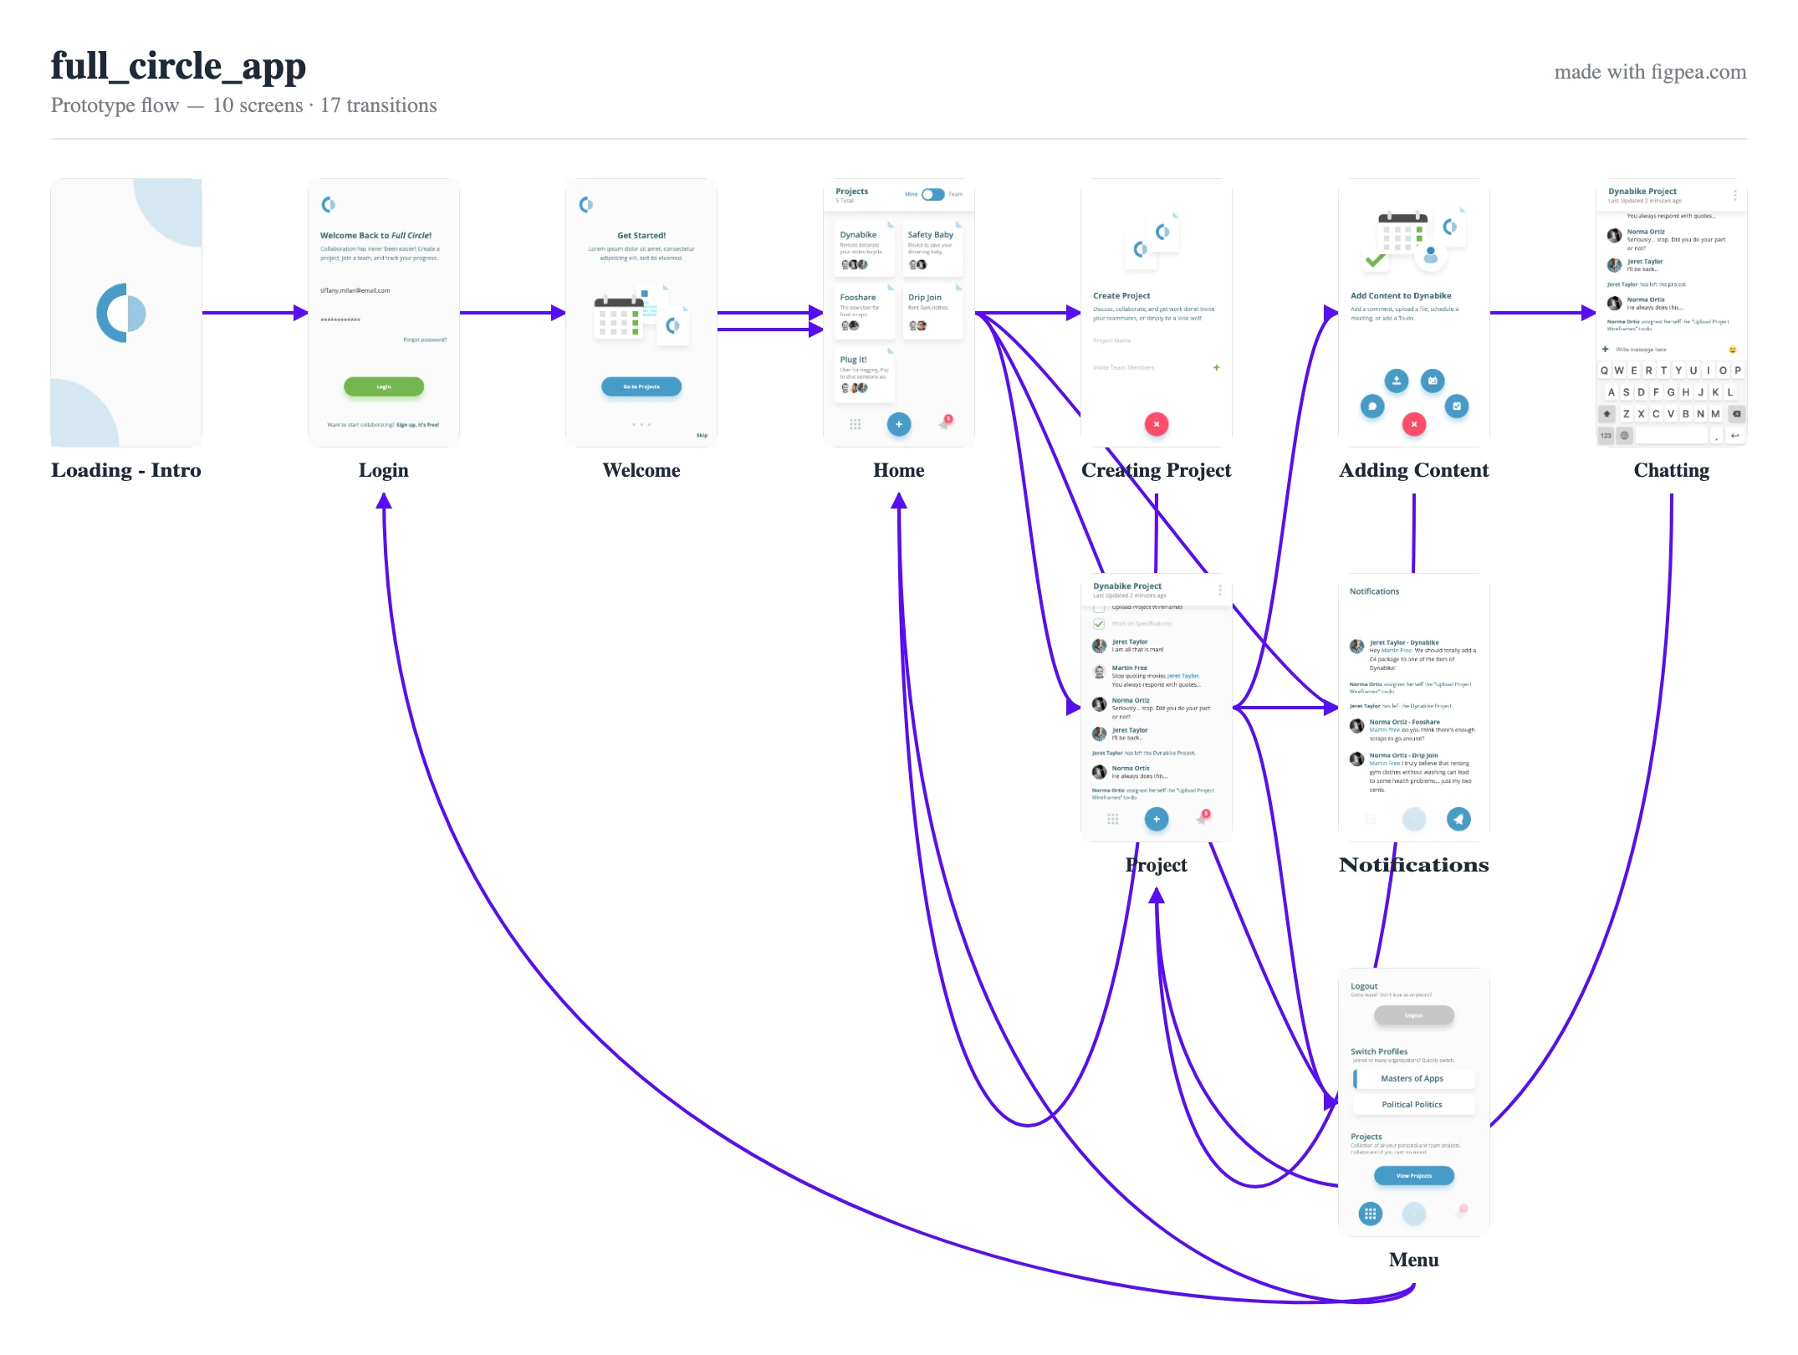Click faded plus button on Menu screen
This screenshot has width=1798, height=1355.
click(x=1414, y=1214)
